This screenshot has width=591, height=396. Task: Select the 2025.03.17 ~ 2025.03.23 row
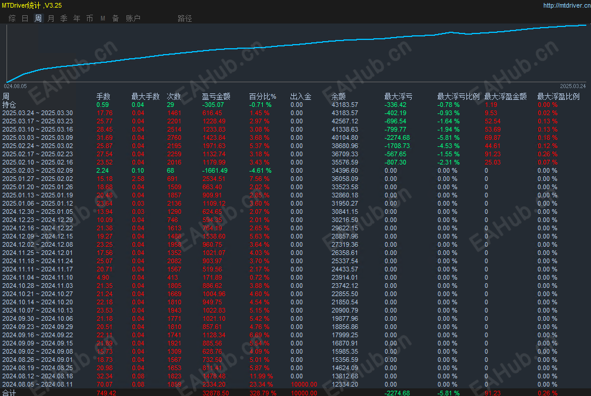pyautogui.click(x=295, y=121)
